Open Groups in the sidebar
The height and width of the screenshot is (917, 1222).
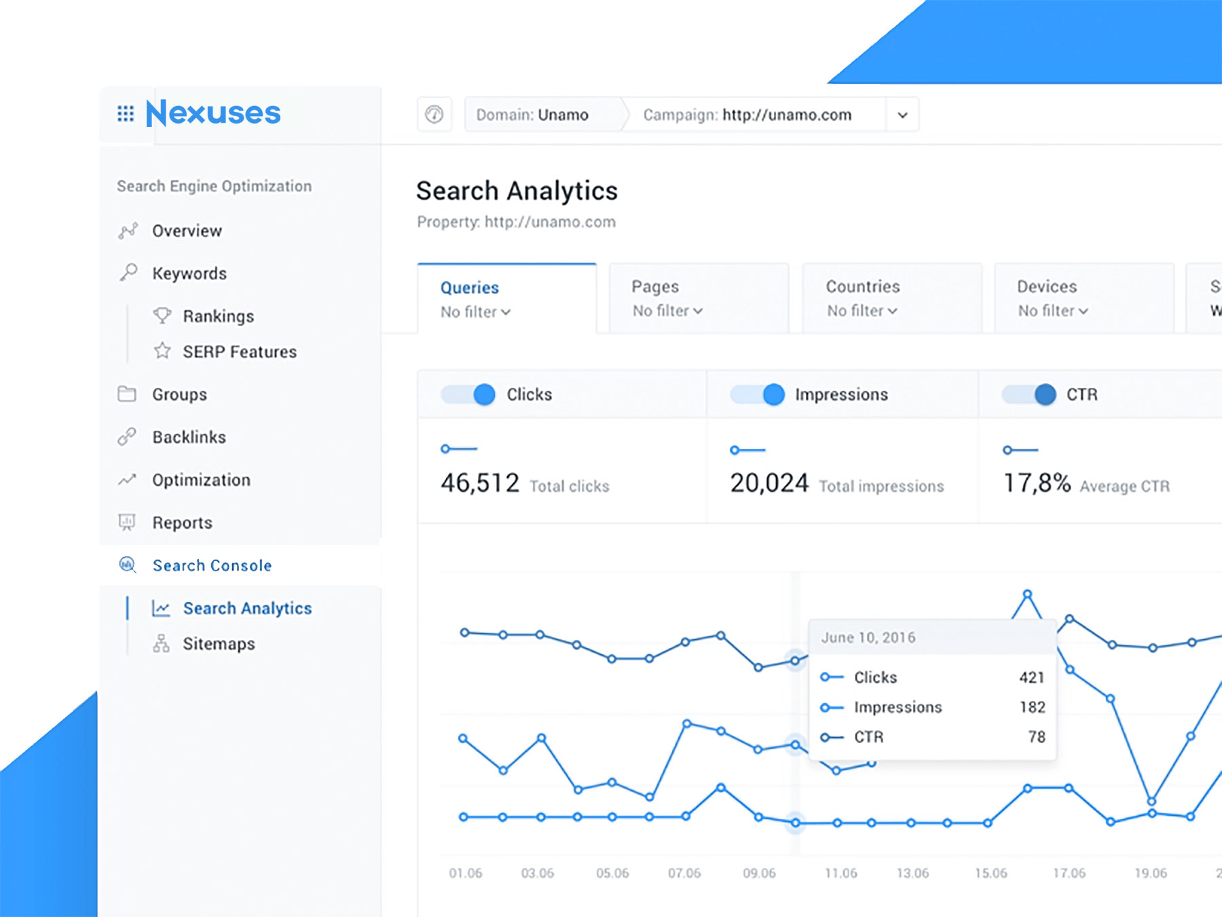point(179,395)
